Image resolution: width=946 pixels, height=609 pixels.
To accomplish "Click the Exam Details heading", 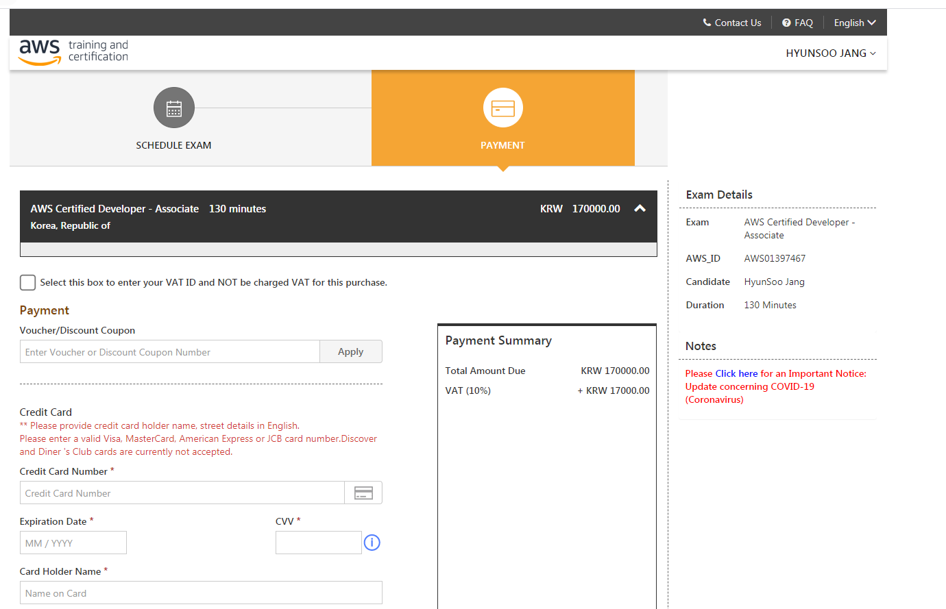I will [x=719, y=195].
